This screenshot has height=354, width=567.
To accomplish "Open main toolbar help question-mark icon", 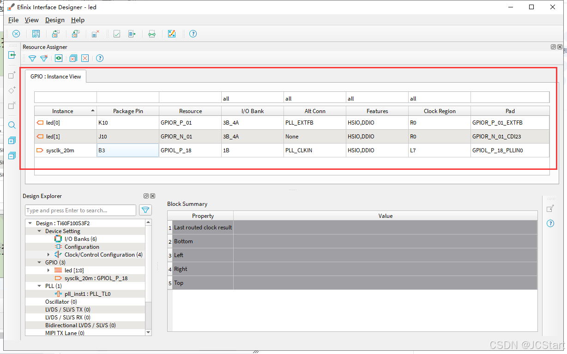I will click(193, 34).
